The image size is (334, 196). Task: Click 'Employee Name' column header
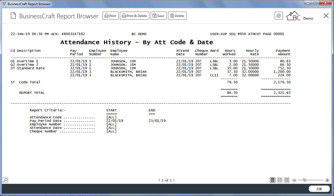[x=119, y=52]
